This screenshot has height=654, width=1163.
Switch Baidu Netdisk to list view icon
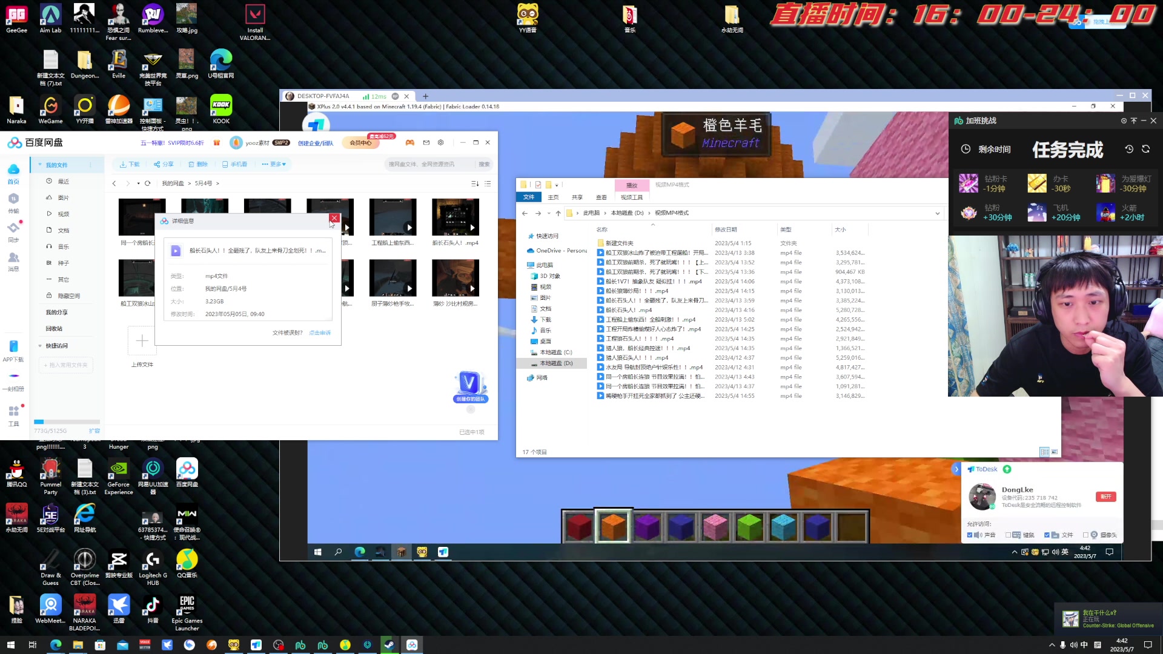pyautogui.click(x=488, y=183)
